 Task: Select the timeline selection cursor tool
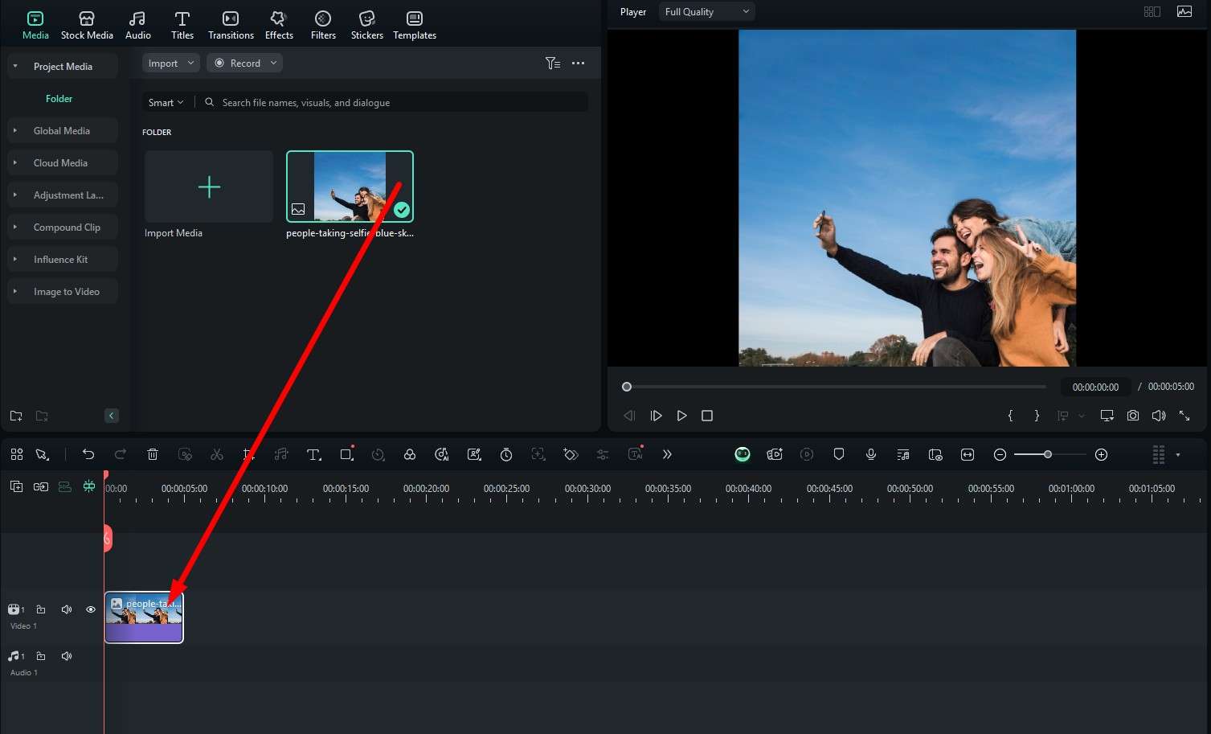[x=42, y=454]
